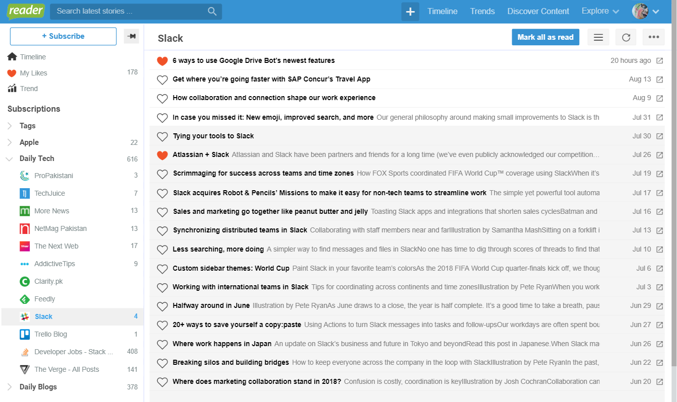Like 'Tying your tools to Slack'
The height and width of the screenshot is (402, 677).
click(162, 136)
